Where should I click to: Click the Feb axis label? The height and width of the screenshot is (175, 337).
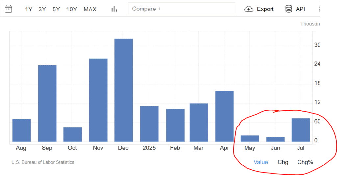click(x=175, y=148)
